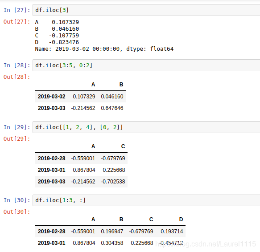
Task: Click column header A in Out[28] table
Action: click(x=93, y=85)
